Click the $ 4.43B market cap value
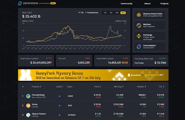 [x=120, y=95]
